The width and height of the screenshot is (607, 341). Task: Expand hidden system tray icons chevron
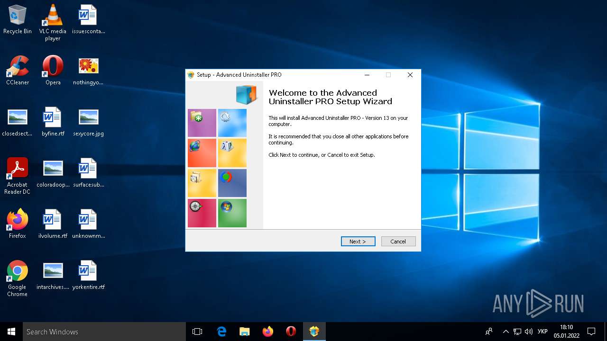pyautogui.click(x=506, y=332)
